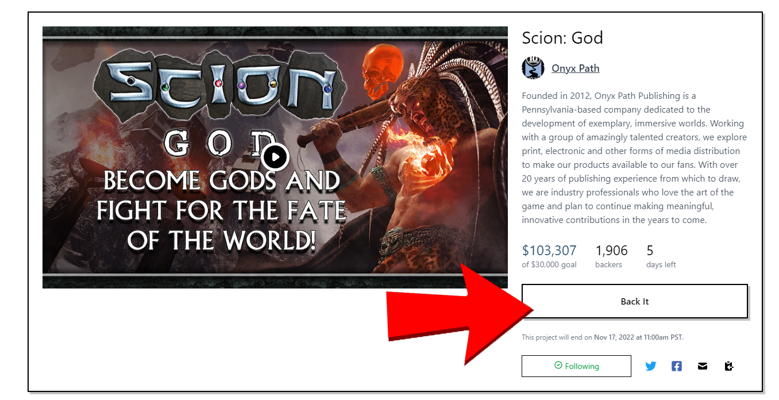Screen dimensions: 779x400
Task: Toggle the Following button off
Action: (576, 366)
